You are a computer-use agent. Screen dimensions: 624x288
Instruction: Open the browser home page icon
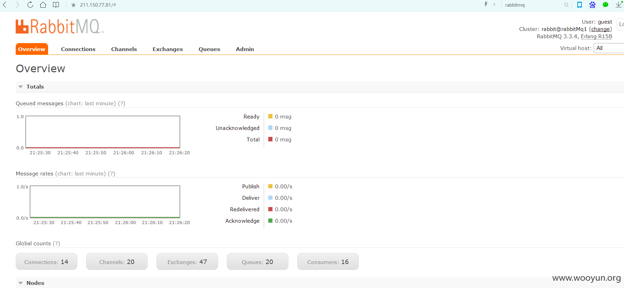pyautogui.click(x=43, y=5)
